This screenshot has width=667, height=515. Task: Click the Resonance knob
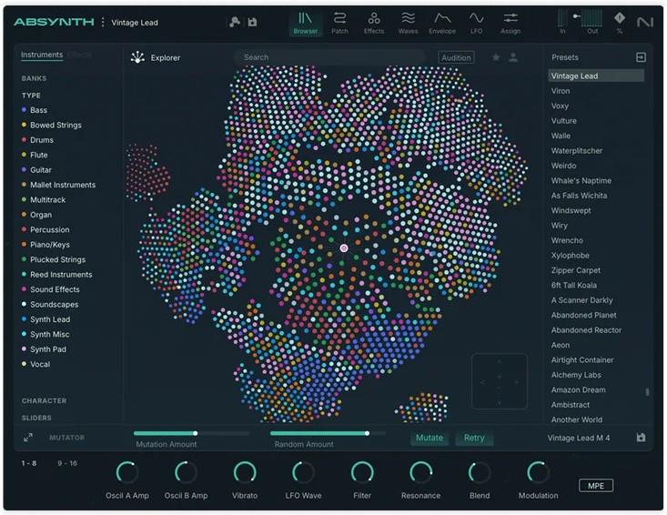(x=420, y=472)
